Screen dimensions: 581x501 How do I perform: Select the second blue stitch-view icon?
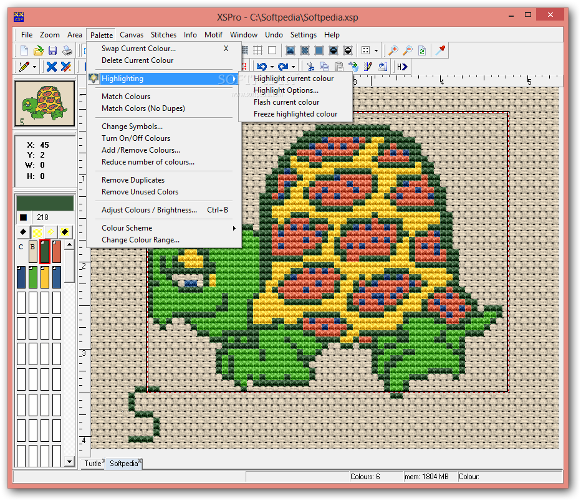click(x=305, y=50)
